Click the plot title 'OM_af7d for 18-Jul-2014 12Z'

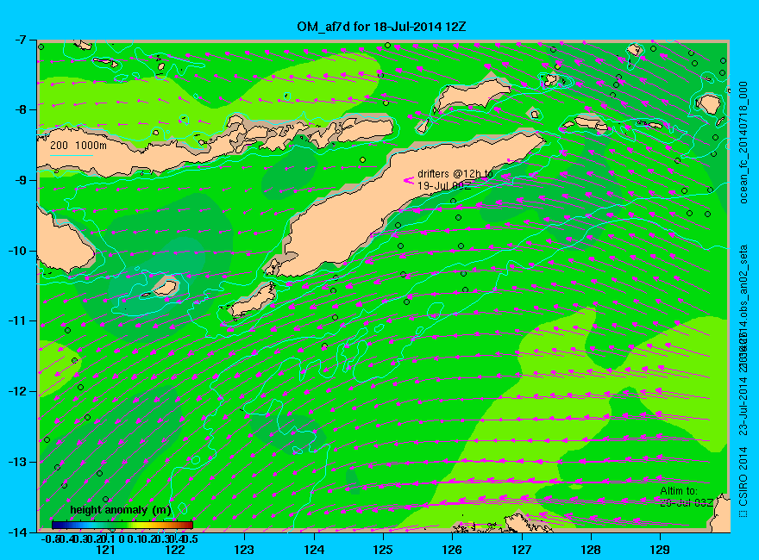381,27
